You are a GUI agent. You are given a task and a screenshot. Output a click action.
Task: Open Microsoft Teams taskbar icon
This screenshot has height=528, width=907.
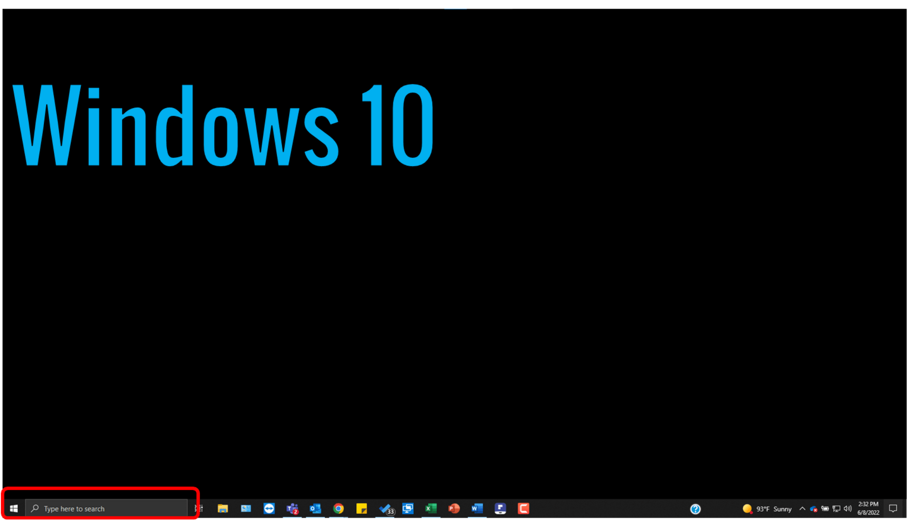click(x=292, y=509)
